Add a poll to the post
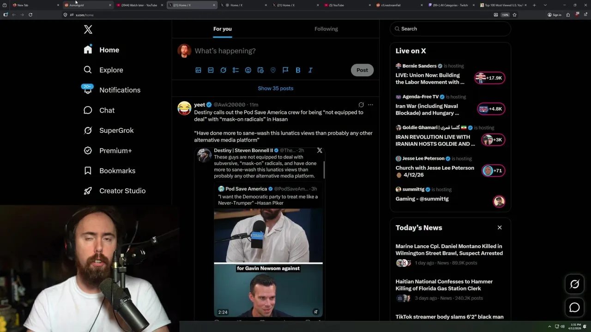The width and height of the screenshot is (591, 332). pyautogui.click(x=235, y=70)
